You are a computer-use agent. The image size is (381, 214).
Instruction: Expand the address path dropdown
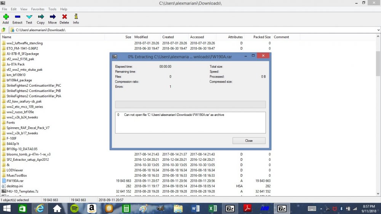378,30
